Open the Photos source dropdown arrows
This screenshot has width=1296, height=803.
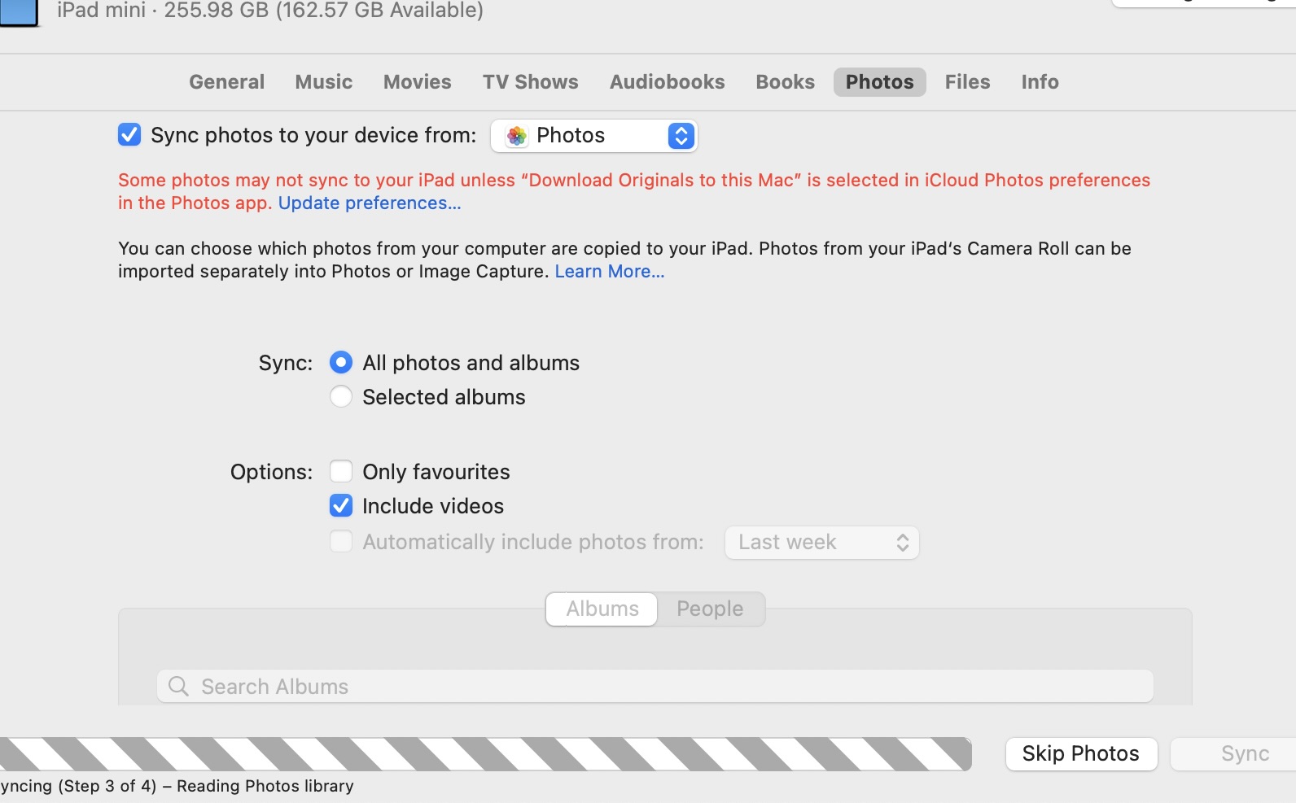pos(681,136)
